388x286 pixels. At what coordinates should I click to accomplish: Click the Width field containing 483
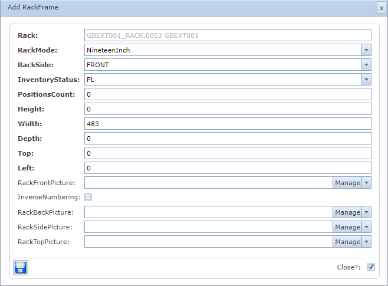pos(228,124)
